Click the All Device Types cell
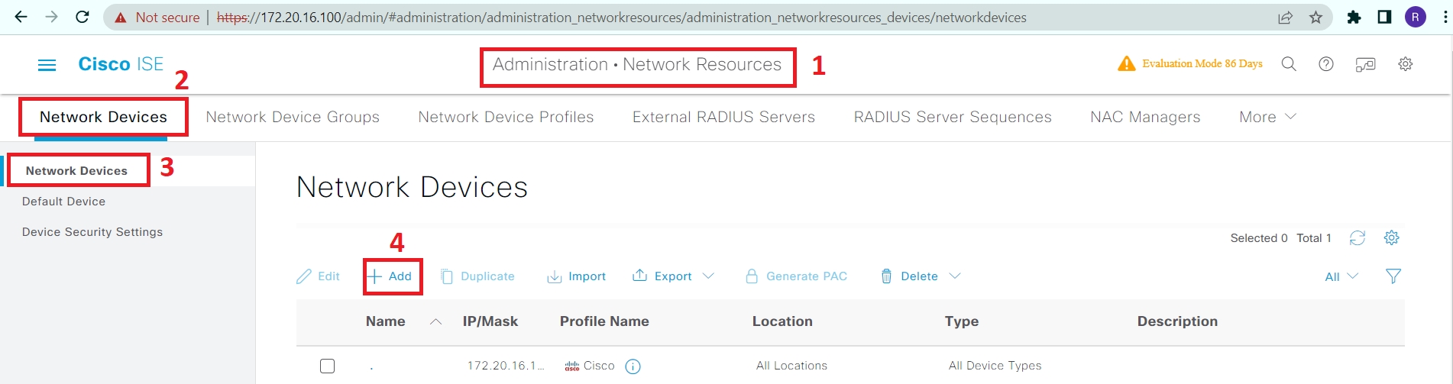Viewport: 1453px width, 384px height. tap(995, 366)
